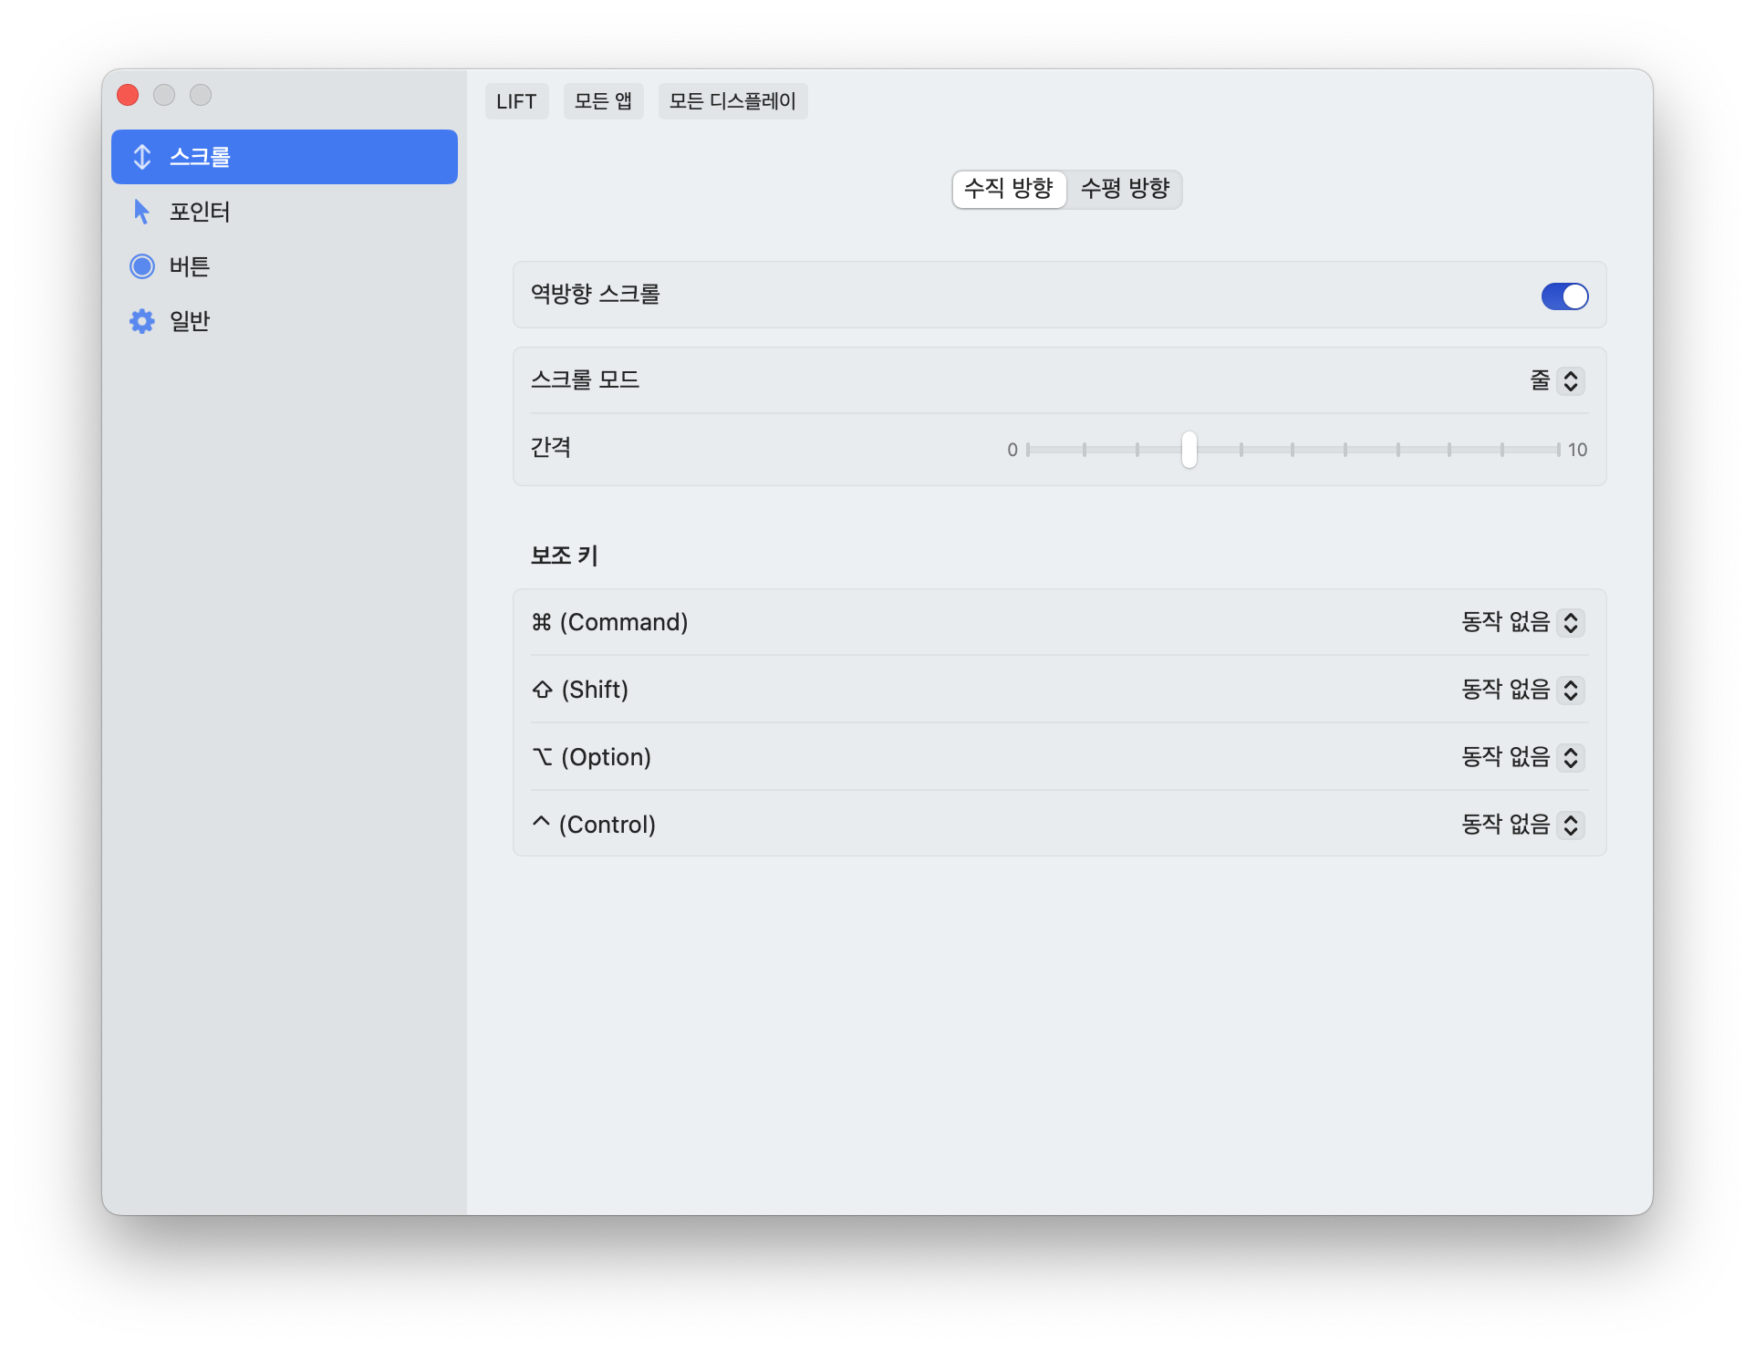Click the general gear icon in sidebar
Screen dimensions: 1755x1350
(x=142, y=321)
